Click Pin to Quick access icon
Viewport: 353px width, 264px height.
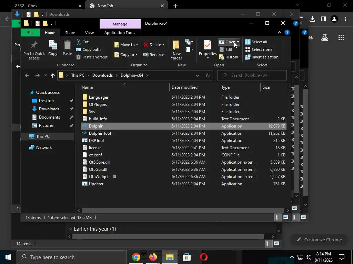(34, 45)
